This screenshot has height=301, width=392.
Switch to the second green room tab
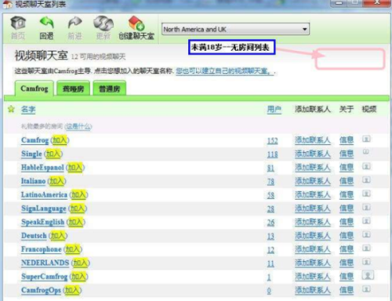point(74,89)
